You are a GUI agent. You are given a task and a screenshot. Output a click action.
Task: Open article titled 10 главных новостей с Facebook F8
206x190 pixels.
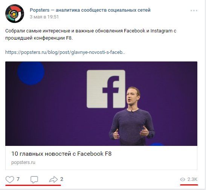tap(61, 153)
